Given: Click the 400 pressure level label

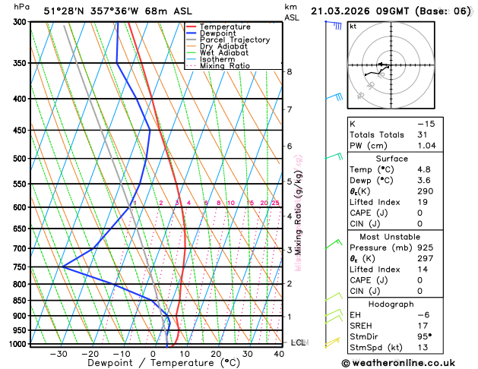Looking at the screenshot, I should (x=21, y=99).
